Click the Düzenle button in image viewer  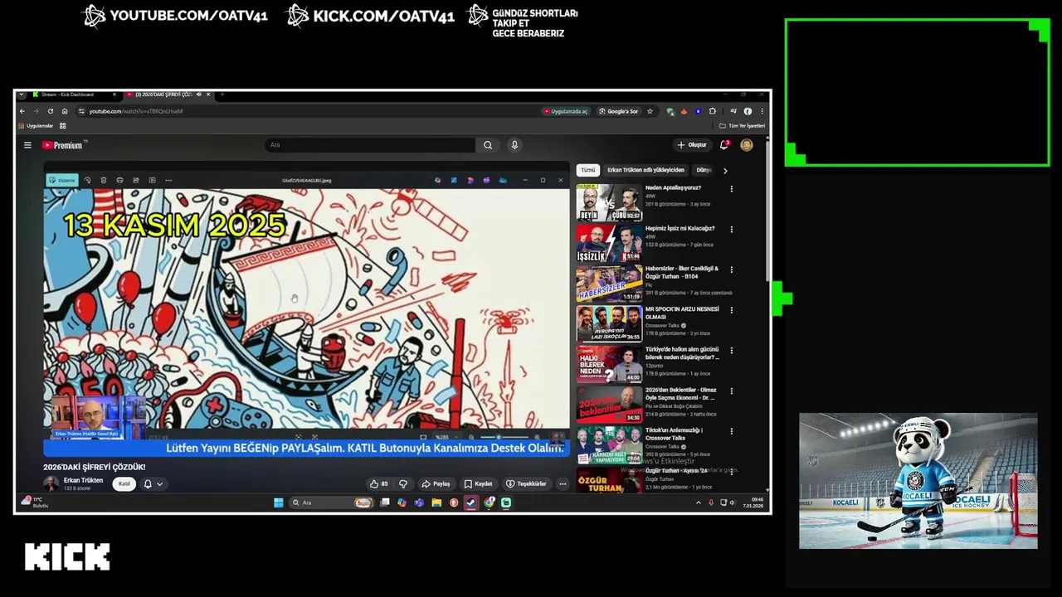pyautogui.click(x=62, y=180)
